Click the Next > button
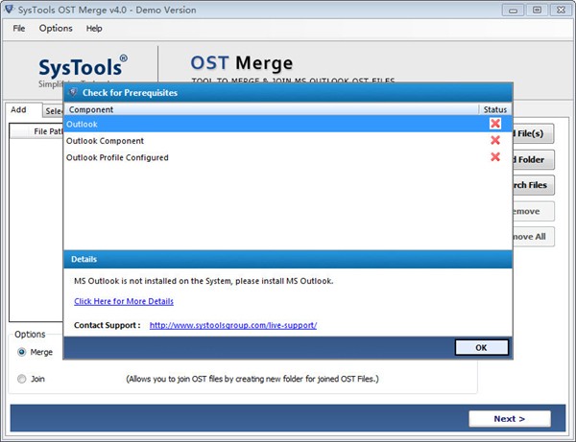The image size is (576, 442). [509, 419]
